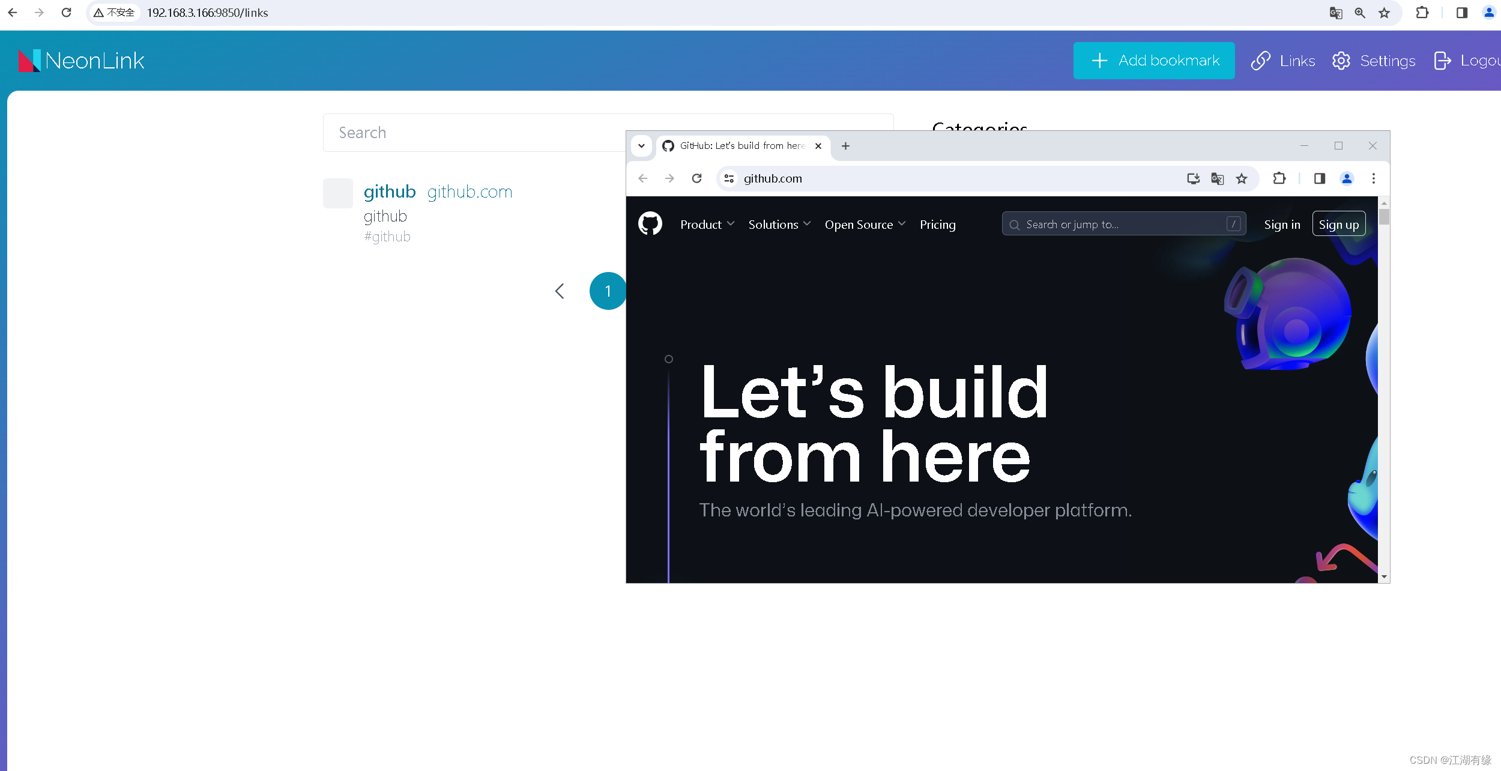Click install app icon in github.com address bar
This screenshot has height=771, width=1501.
[x=1193, y=178]
